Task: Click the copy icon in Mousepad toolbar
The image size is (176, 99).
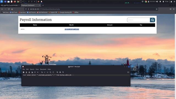Action: coord(50,72)
